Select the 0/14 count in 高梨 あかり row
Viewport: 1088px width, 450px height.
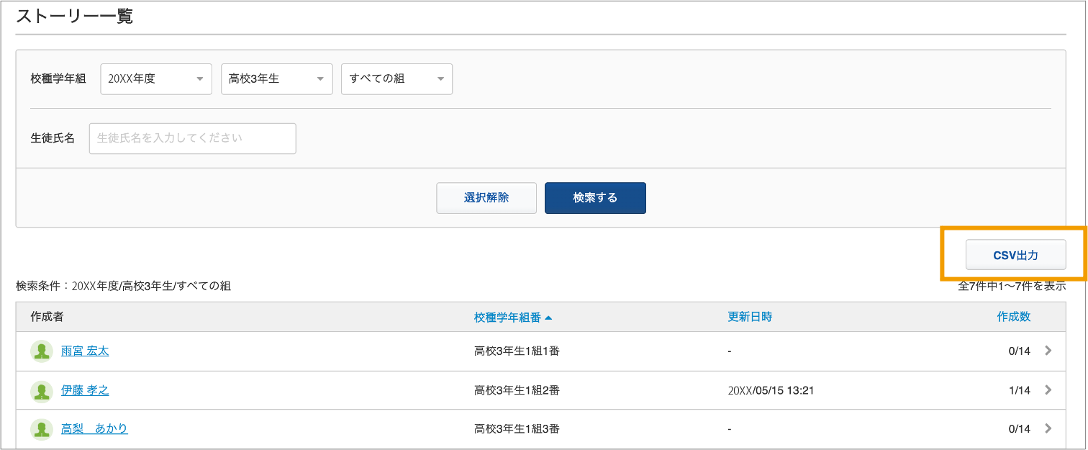coord(1020,428)
